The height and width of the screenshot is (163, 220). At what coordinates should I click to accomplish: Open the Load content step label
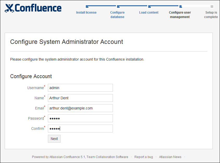149,13
